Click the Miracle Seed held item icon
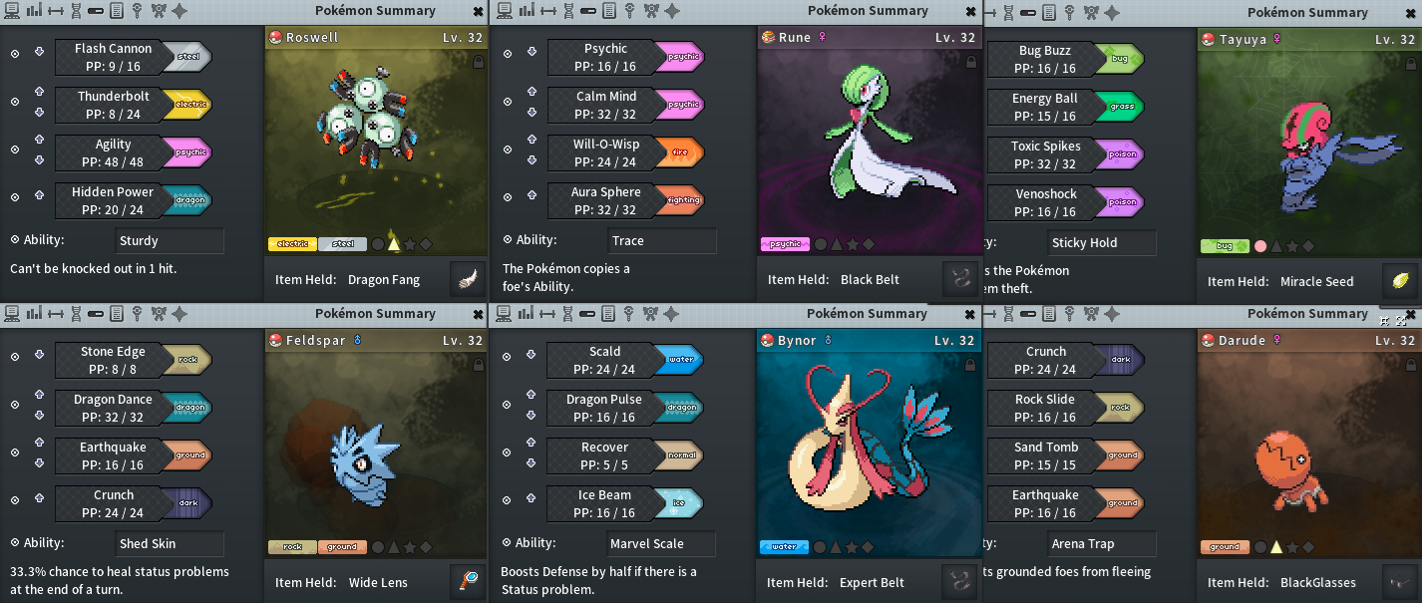Viewport: 1422px width, 603px height. point(1400,281)
